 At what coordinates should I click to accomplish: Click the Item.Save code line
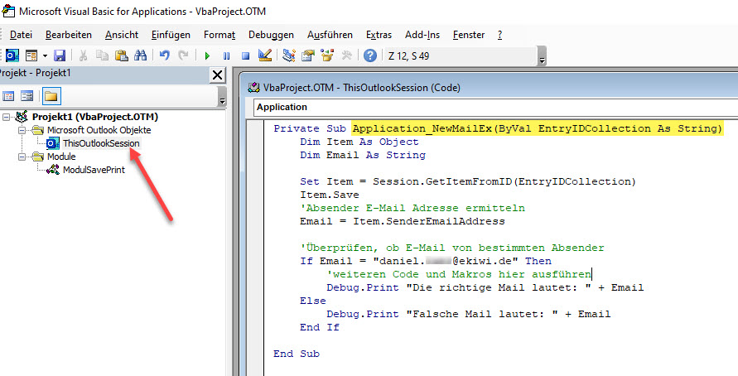tap(330, 195)
